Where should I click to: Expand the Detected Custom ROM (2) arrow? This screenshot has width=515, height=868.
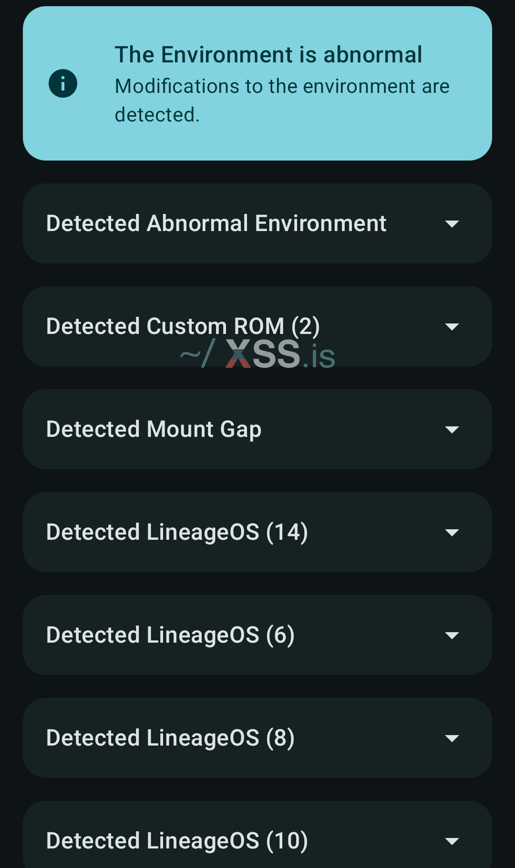452,326
